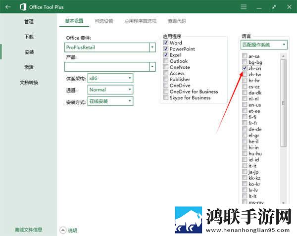
Task: Click the language list scrollbar thumb
Action: (x=283, y=103)
